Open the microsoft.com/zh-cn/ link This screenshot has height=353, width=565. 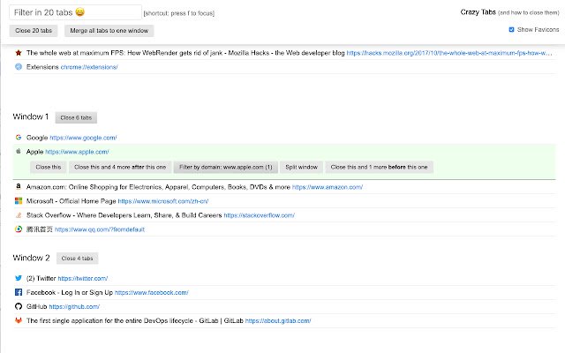[163, 201]
